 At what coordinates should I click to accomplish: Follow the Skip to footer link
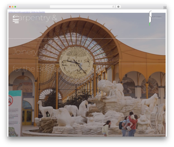[38, 11]
